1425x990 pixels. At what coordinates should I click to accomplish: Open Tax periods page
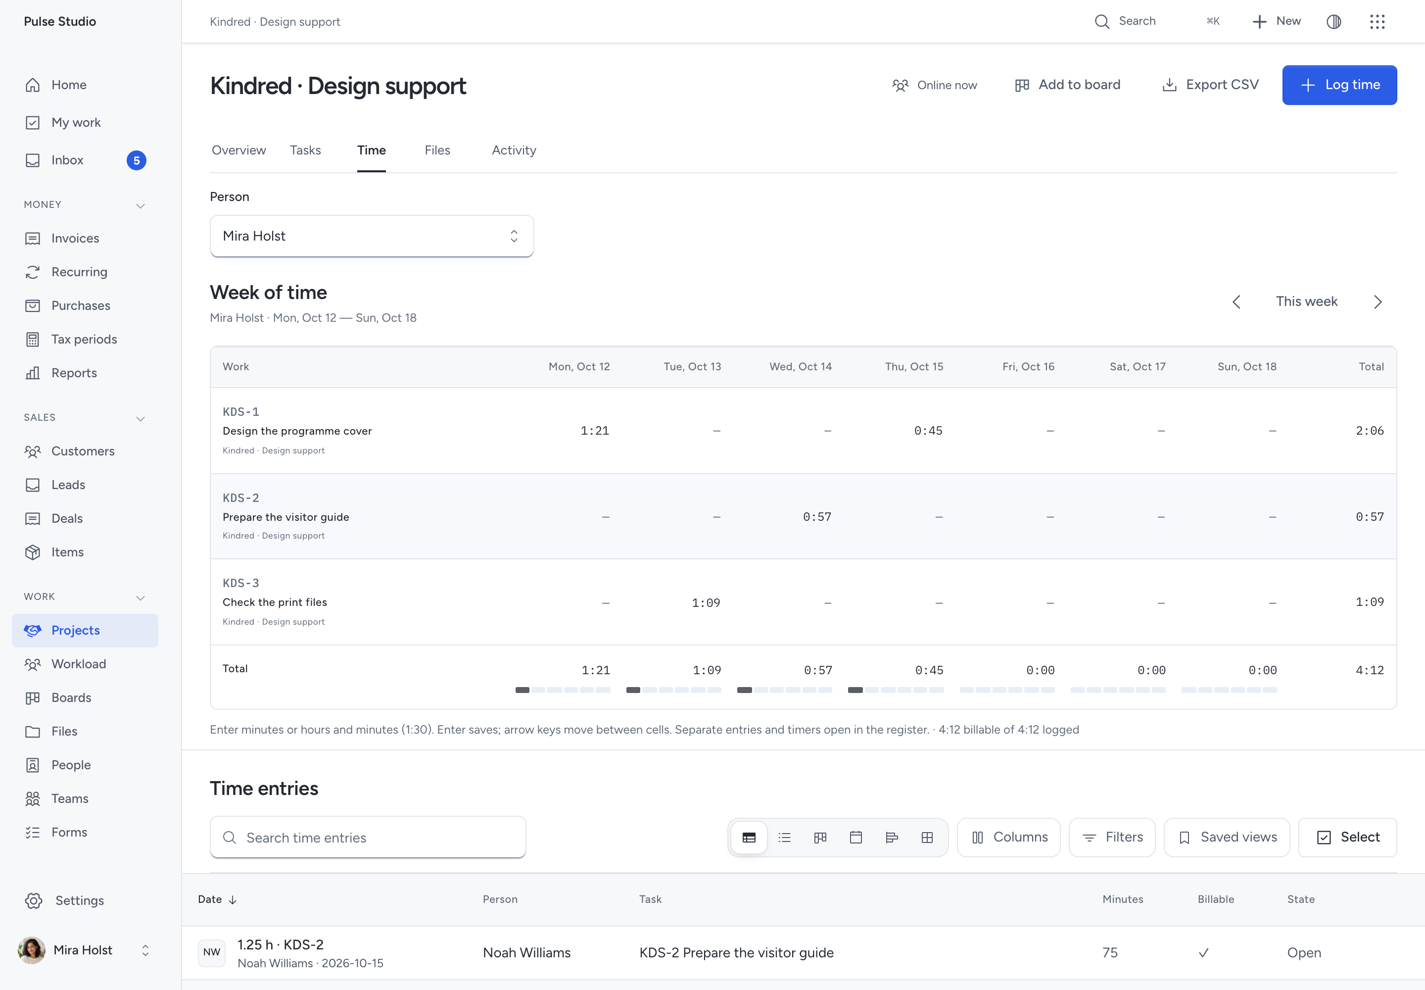(x=85, y=339)
